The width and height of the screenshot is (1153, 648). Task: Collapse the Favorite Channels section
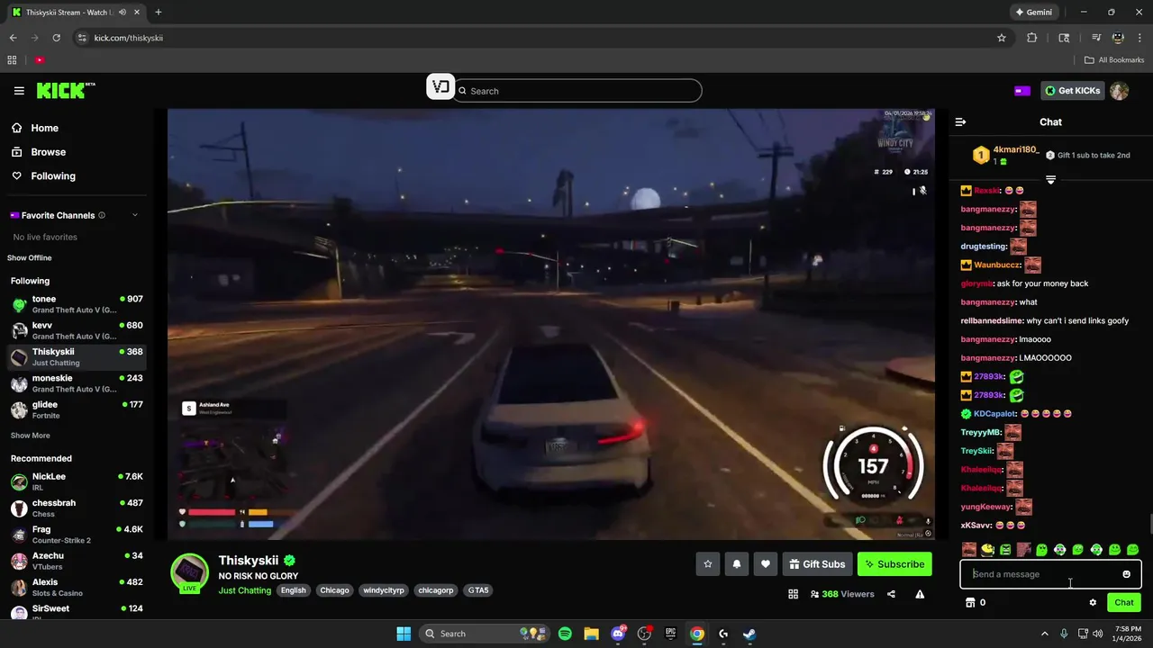[135, 215]
